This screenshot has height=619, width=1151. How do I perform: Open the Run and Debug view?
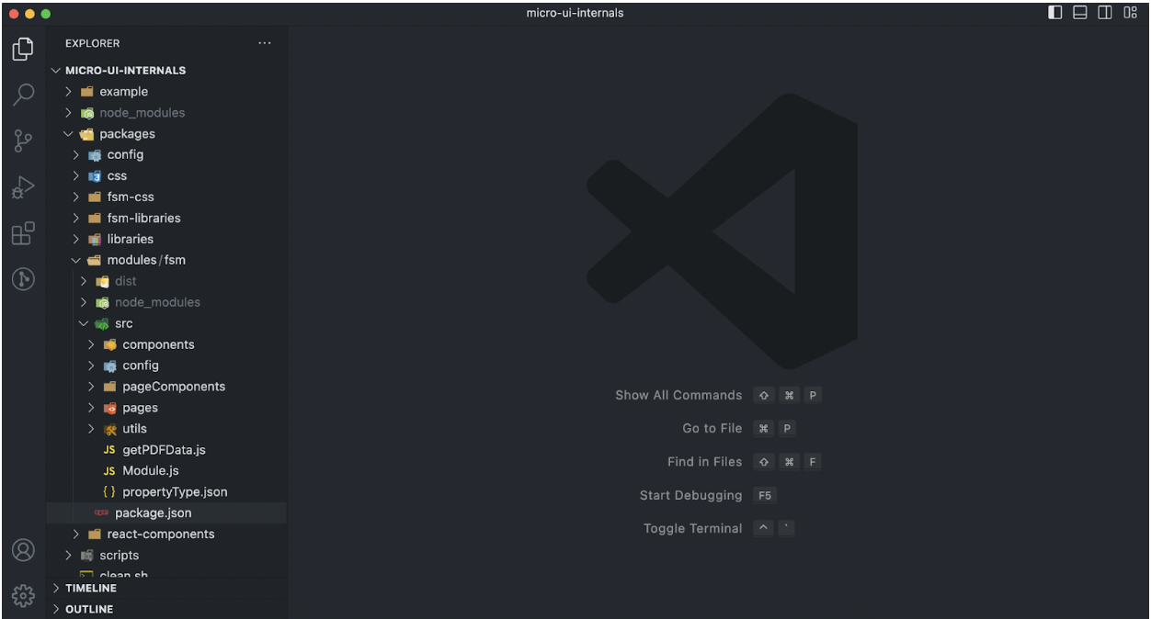(x=23, y=187)
